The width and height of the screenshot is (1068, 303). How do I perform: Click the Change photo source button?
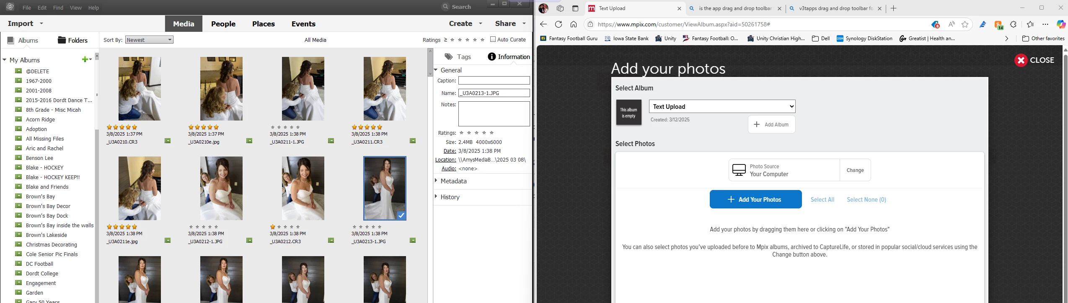pyautogui.click(x=855, y=170)
